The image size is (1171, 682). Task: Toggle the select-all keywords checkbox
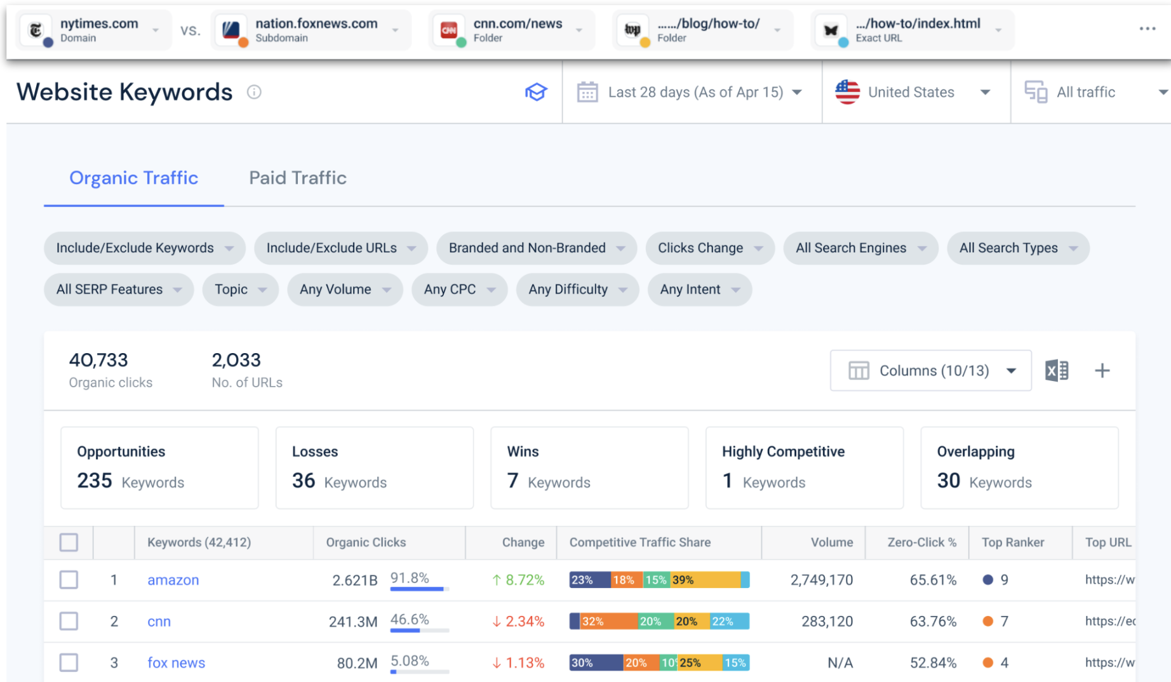(x=69, y=542)
